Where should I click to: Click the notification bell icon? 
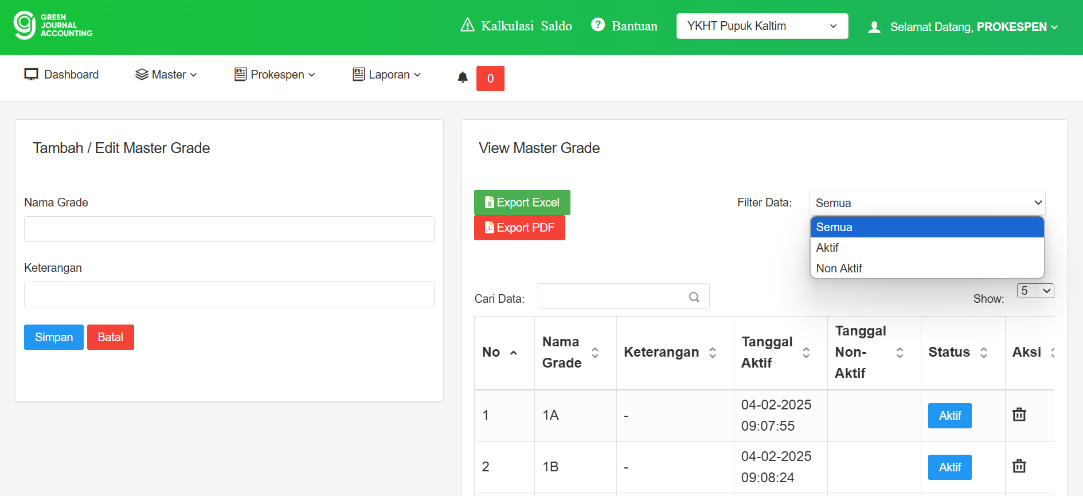463,77
